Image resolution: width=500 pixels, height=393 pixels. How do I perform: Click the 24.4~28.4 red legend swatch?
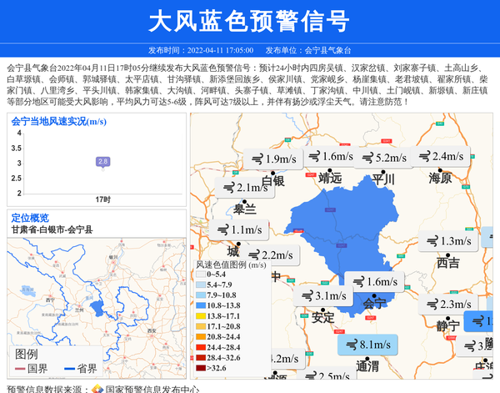tap(201, 347)
